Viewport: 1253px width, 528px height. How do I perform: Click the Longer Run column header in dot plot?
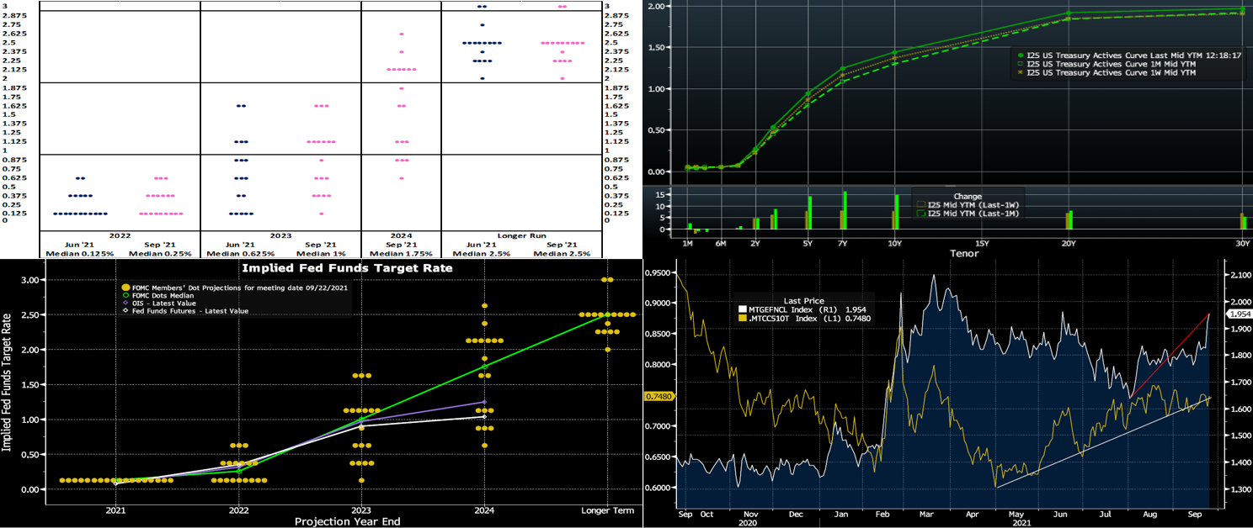pyautogui.click(x=521, y=235)
